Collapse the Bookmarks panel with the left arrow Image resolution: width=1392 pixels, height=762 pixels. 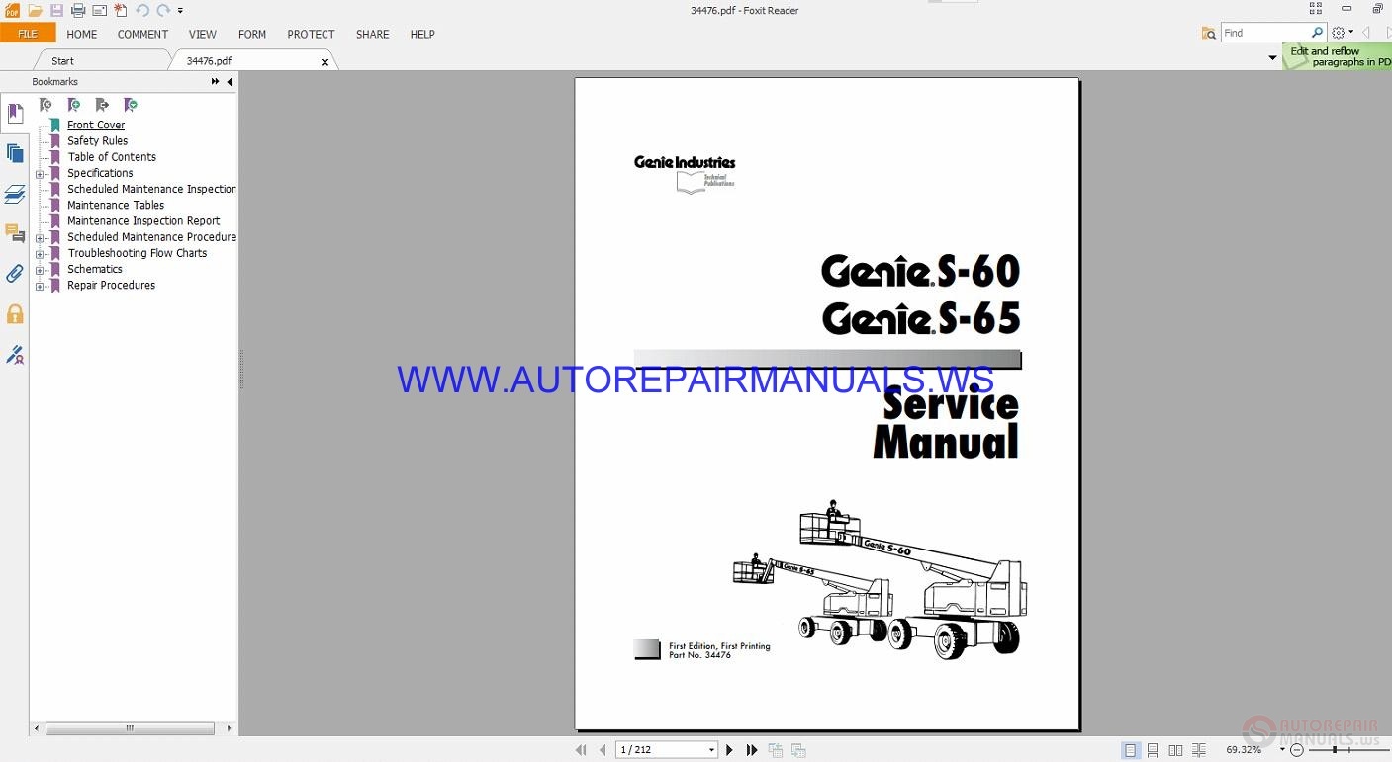tap(230, 82)
